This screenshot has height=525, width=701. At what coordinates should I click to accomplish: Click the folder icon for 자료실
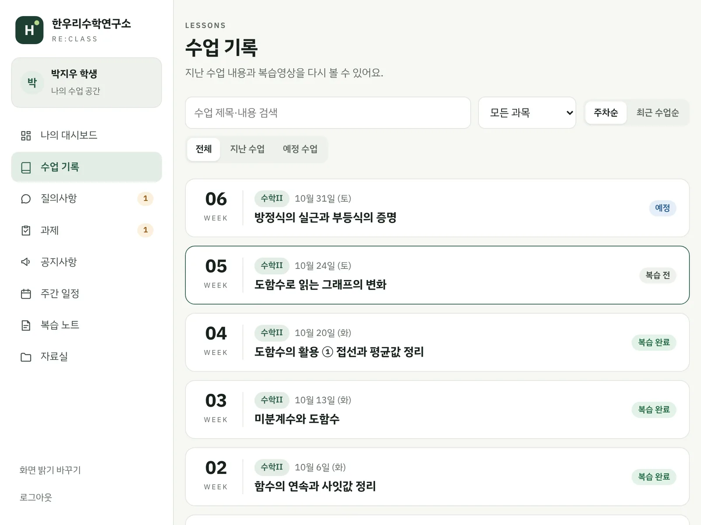(x=26, y=357)
